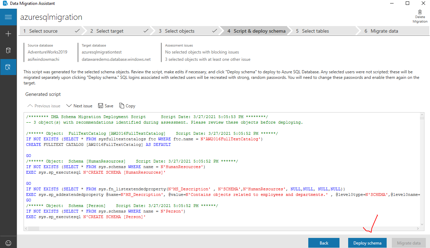The width and height of the screenshot is (430, 248).
Task: Click the highlighted migration icon in the sidebar
Action: 8,67
